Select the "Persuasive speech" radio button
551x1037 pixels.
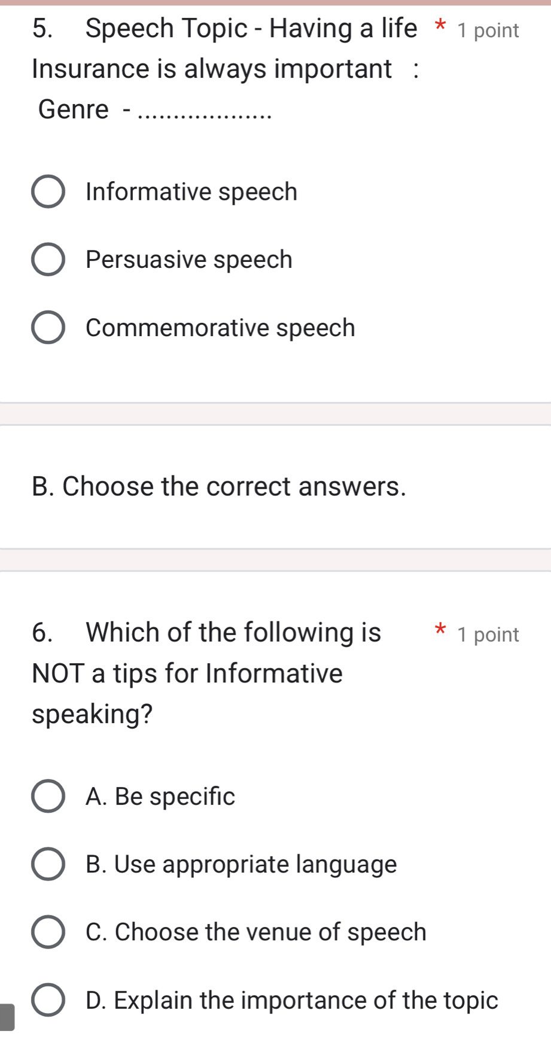tap(48, 260)
